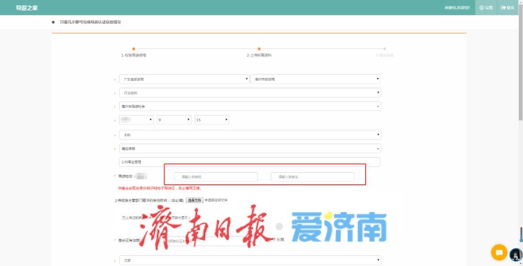Focus the pinyin surname input field
Image resolution: width=523 pixels, height=266 pixels.
point(216,177)
